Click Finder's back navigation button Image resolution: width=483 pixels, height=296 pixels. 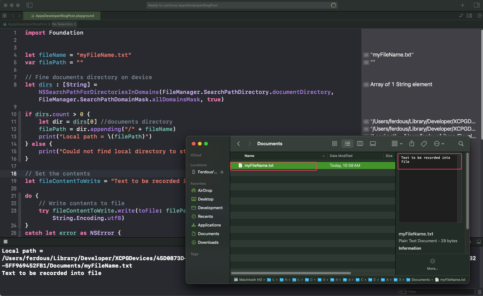238,144
